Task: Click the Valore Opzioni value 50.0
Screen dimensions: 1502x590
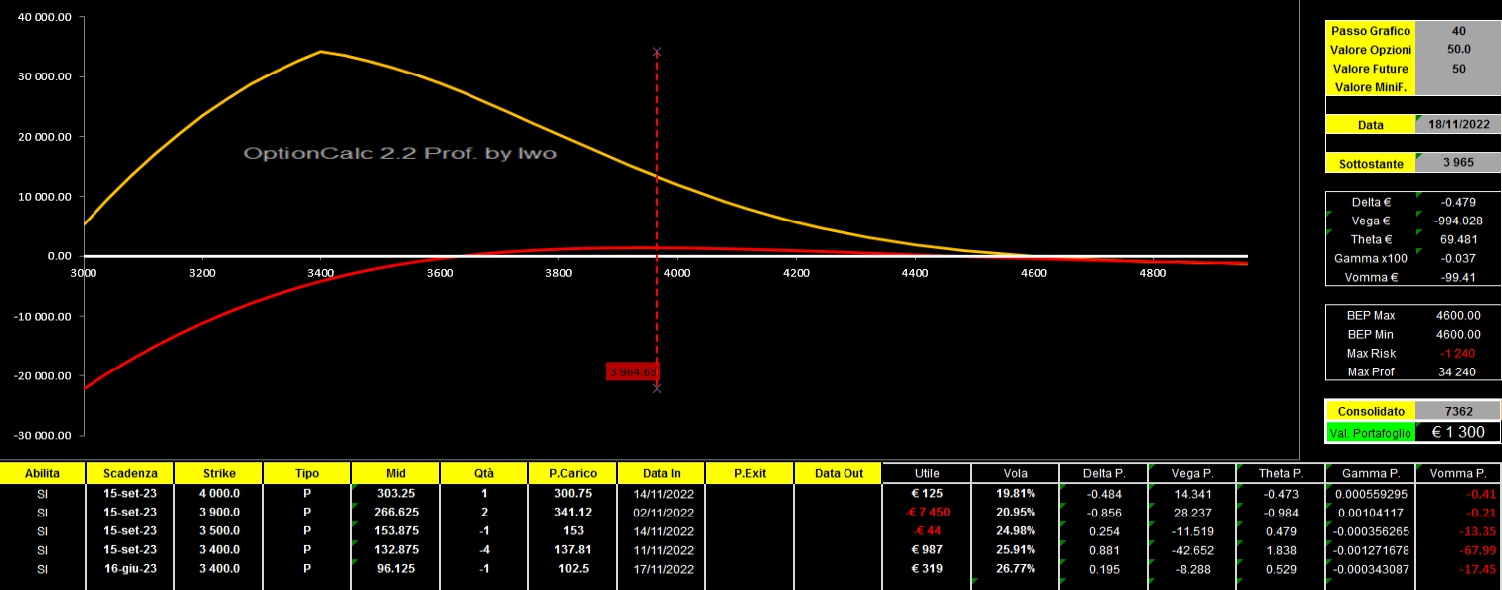Action: pos(1457,50)
